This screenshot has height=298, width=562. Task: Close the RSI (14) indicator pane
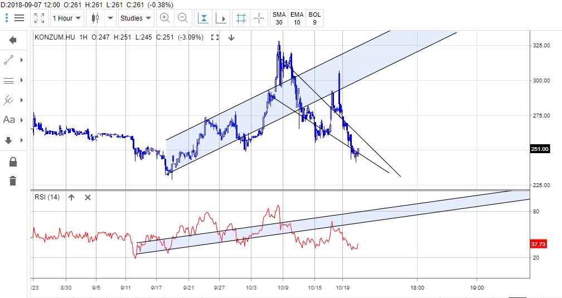[88, 197]
